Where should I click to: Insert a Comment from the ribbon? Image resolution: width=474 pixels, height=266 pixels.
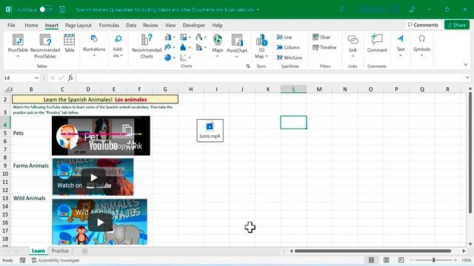[377, 44]
